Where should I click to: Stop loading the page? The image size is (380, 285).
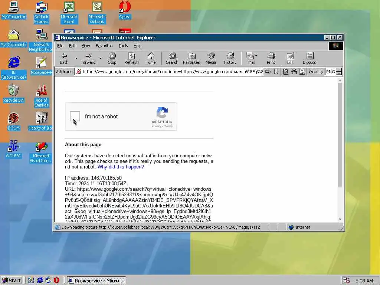(112, 59)
